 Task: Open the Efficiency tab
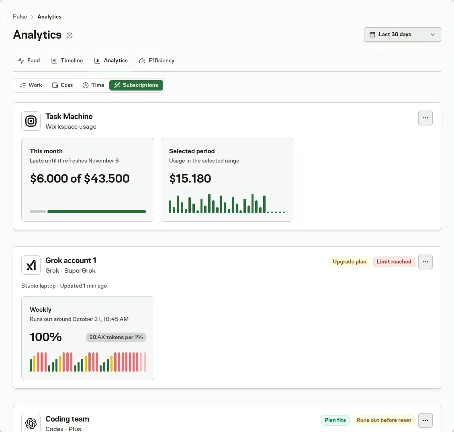[x=157, y=61]
